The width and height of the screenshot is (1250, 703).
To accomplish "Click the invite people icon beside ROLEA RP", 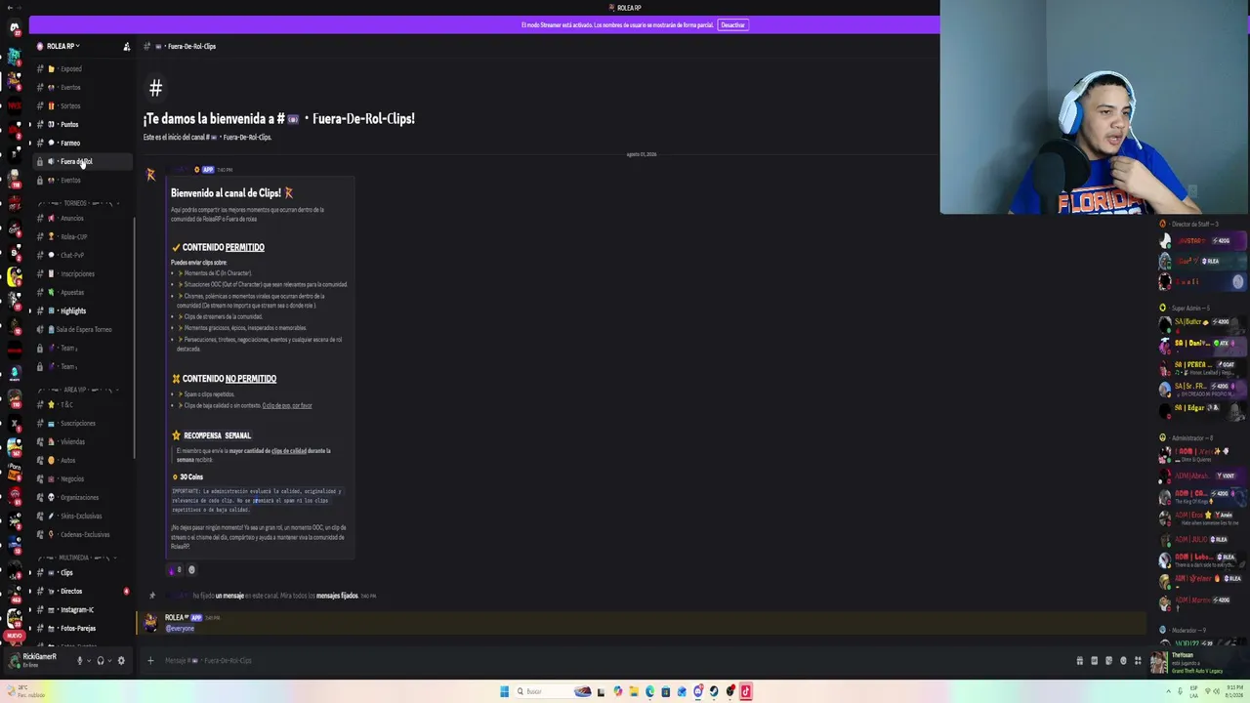I will tap(126, 46).
